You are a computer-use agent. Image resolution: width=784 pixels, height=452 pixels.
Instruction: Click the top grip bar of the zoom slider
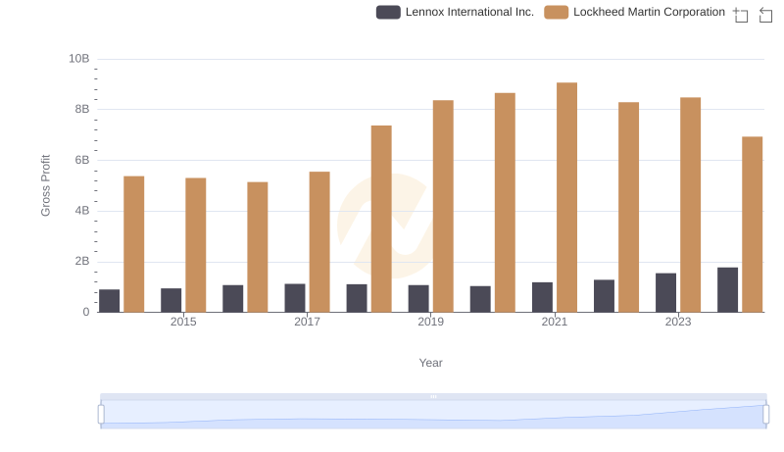click(x=433, y=396)
